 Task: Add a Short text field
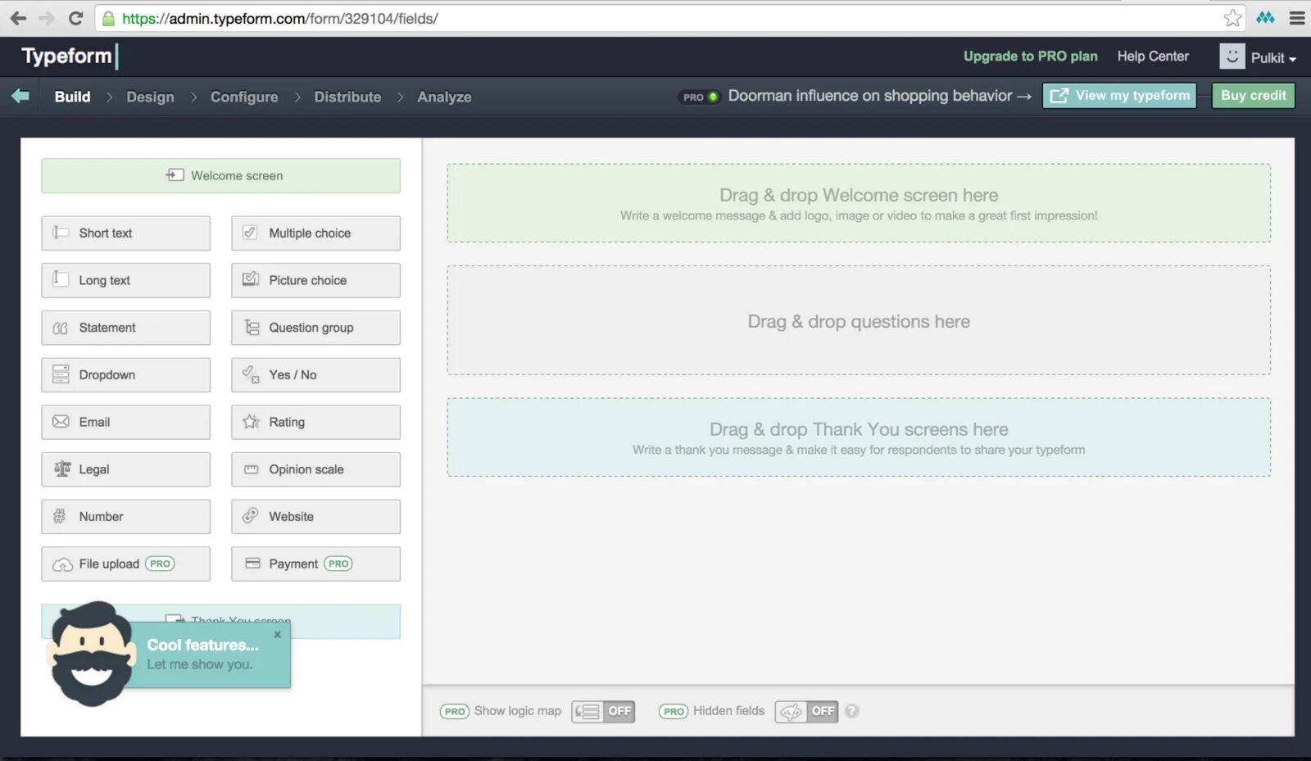[x=125, y=233]
